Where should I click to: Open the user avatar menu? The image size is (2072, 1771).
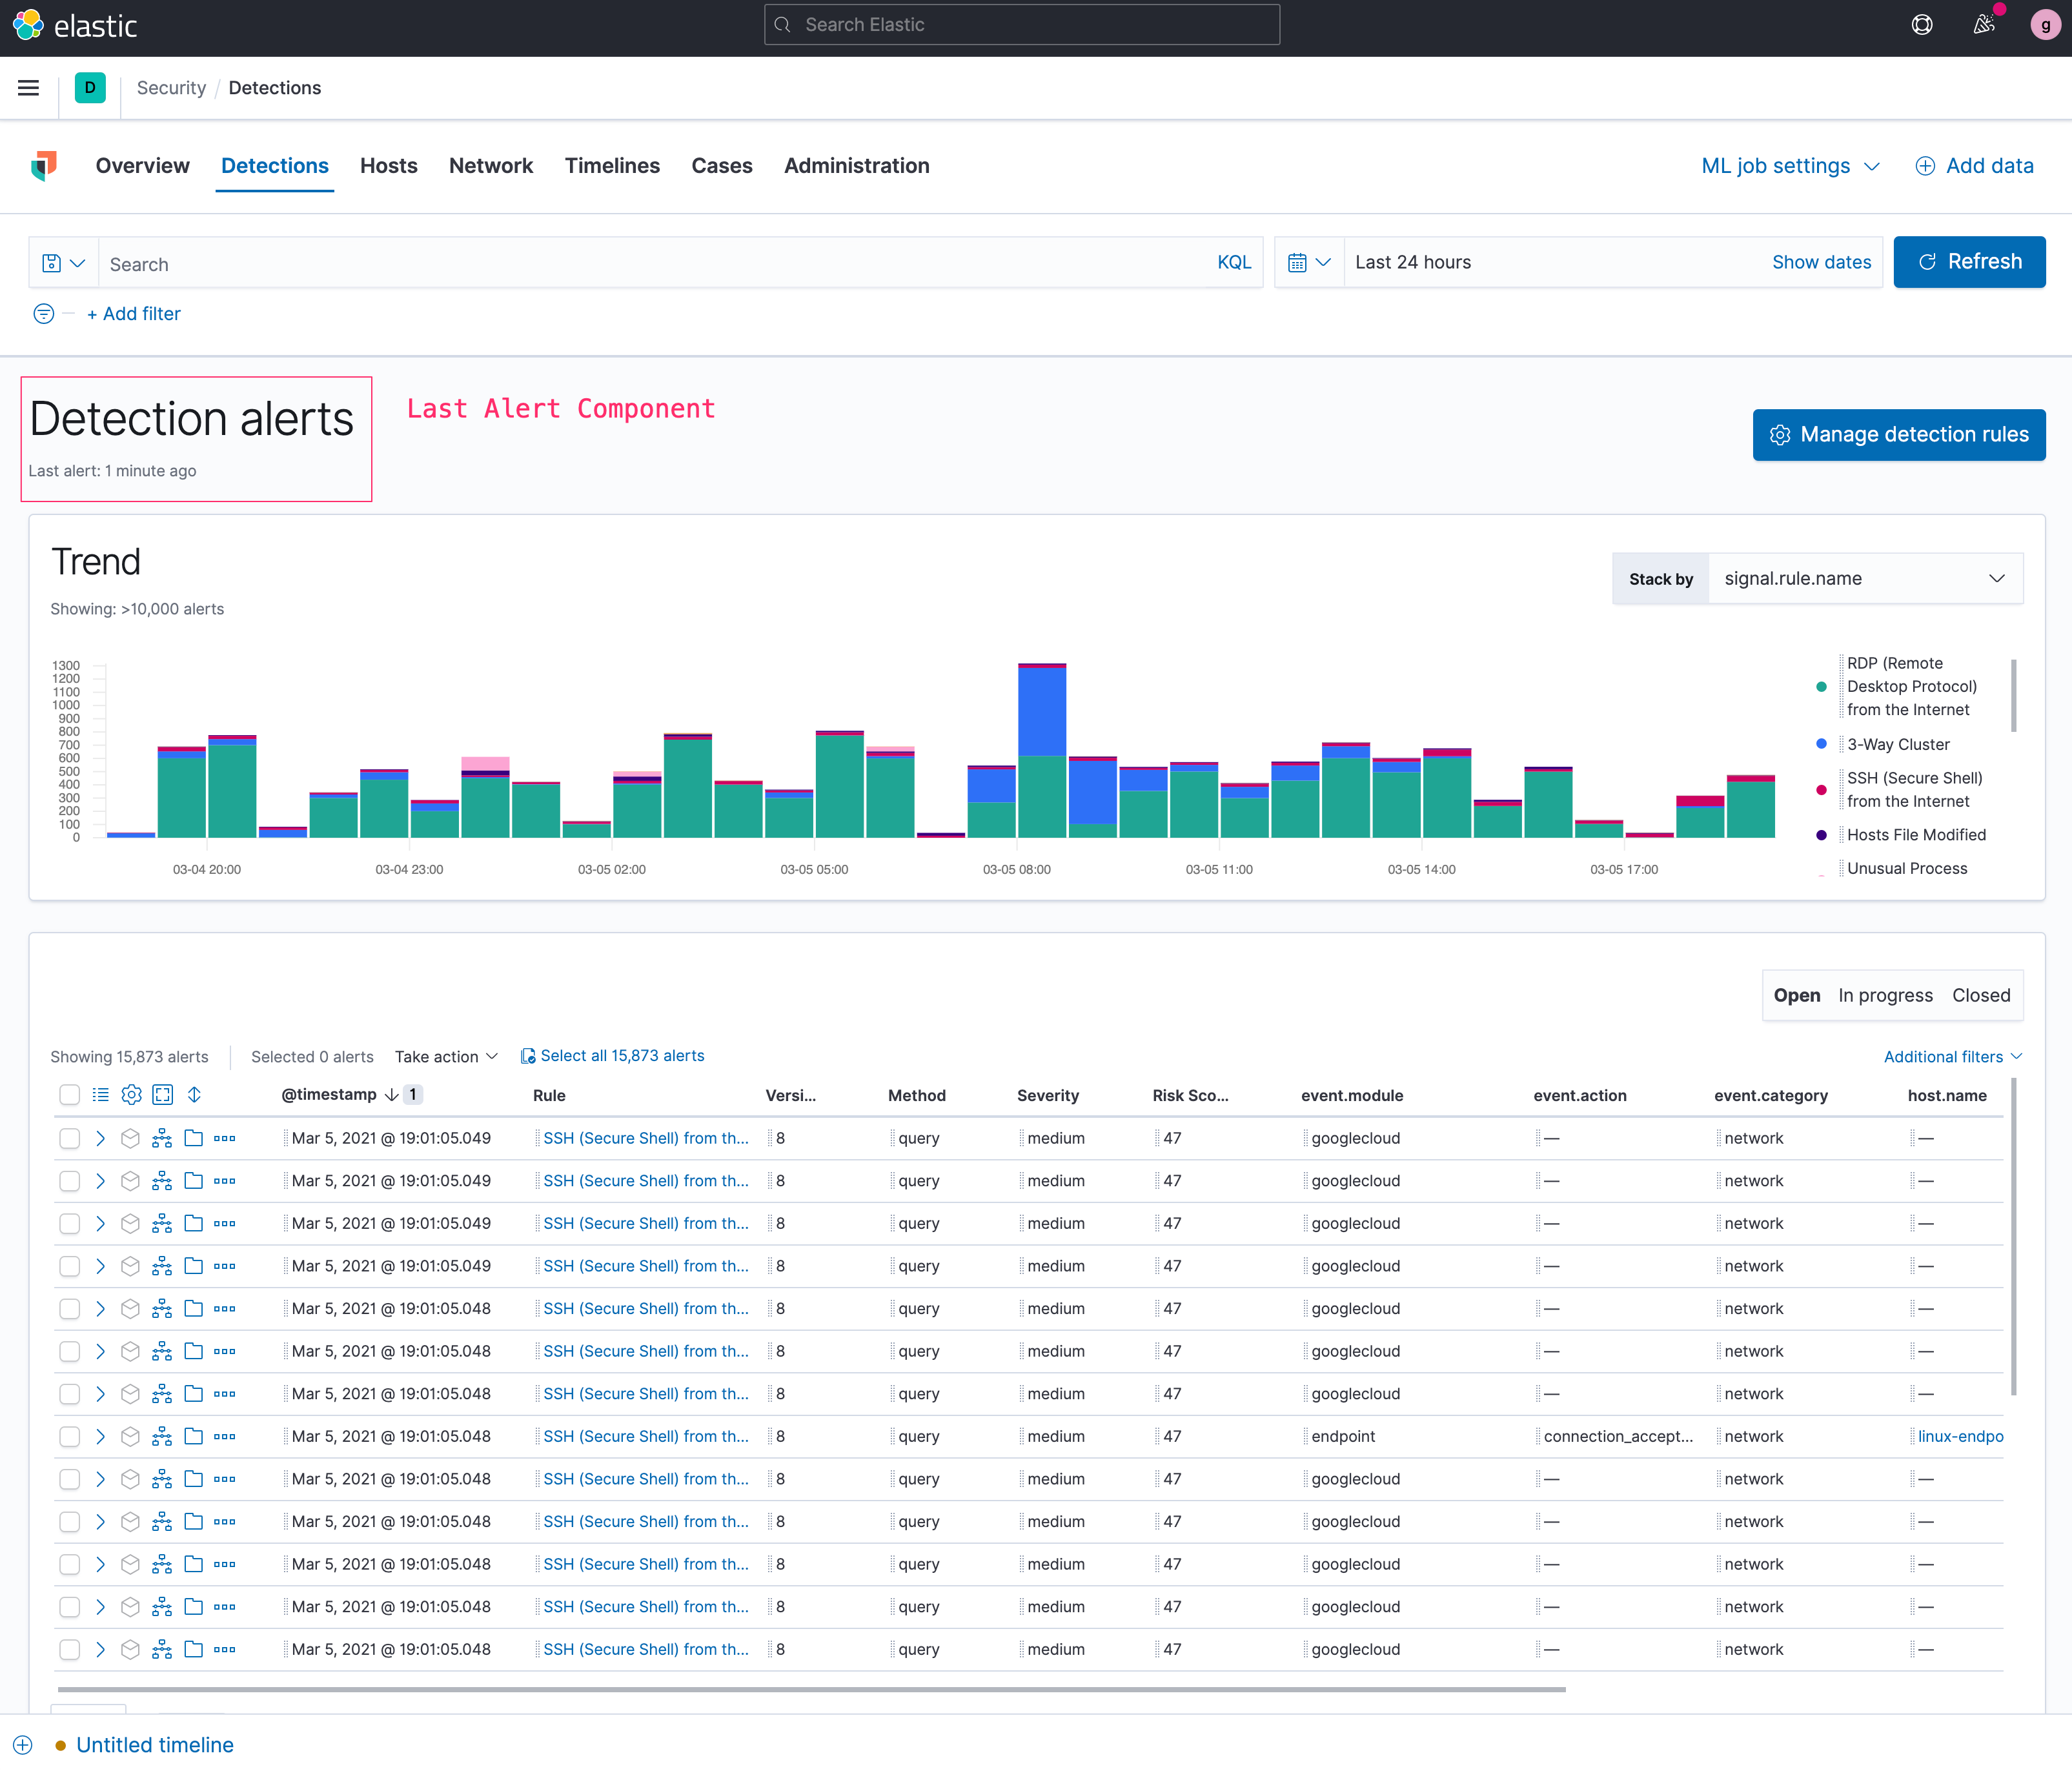point(2045,25)
